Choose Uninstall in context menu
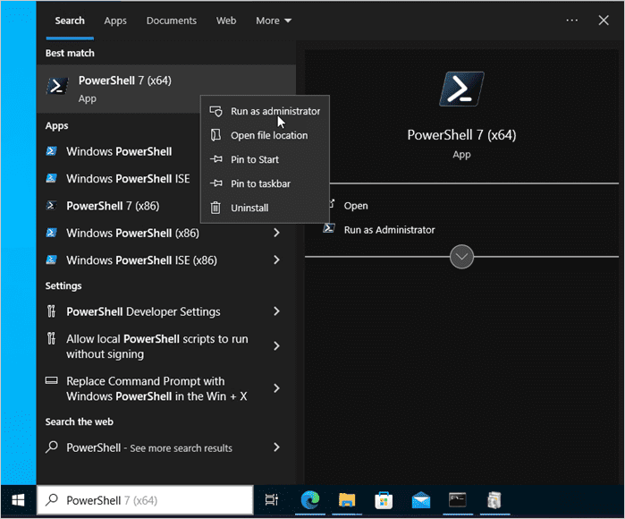The width and height of the screenshot is (625, 519). [265, 208]
